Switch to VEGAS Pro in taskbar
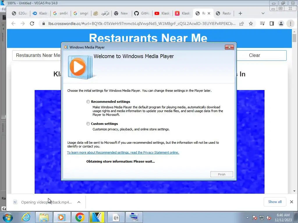This screenshot has height=223, width=298. point(97,217)
